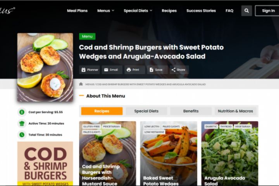Open the Special Diets tab

pyautogui.click(x=146, y=111)
